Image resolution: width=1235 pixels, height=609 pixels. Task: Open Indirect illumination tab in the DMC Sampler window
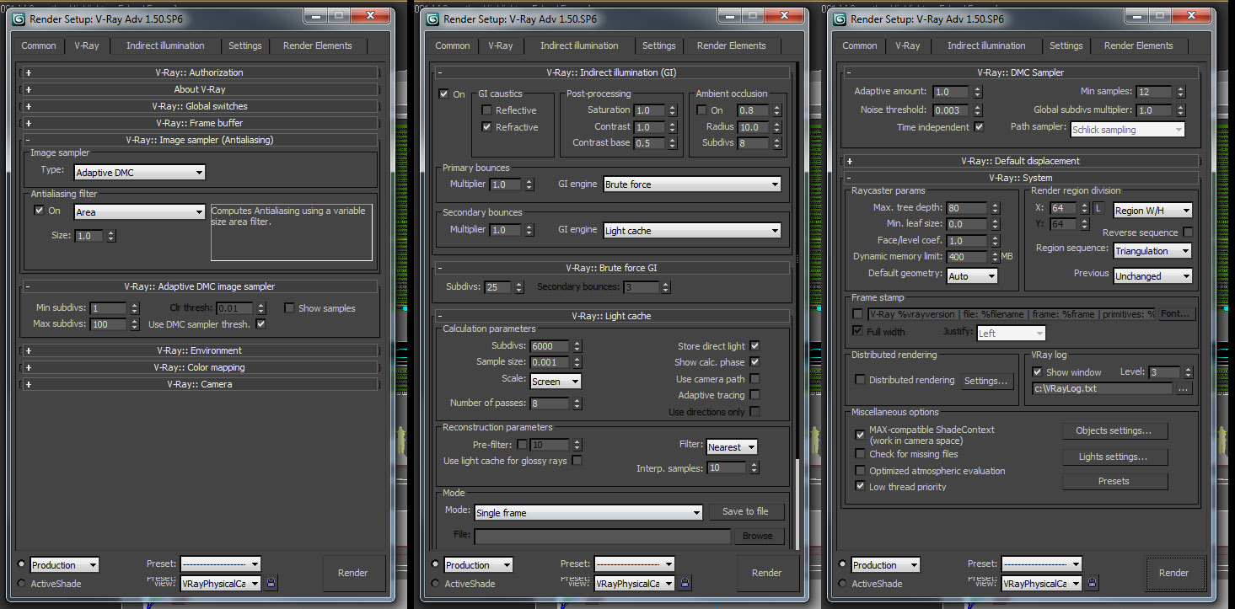click(x=986, y=45)
